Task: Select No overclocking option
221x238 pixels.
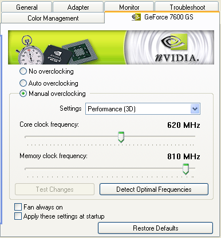Action: click(23, 71)
